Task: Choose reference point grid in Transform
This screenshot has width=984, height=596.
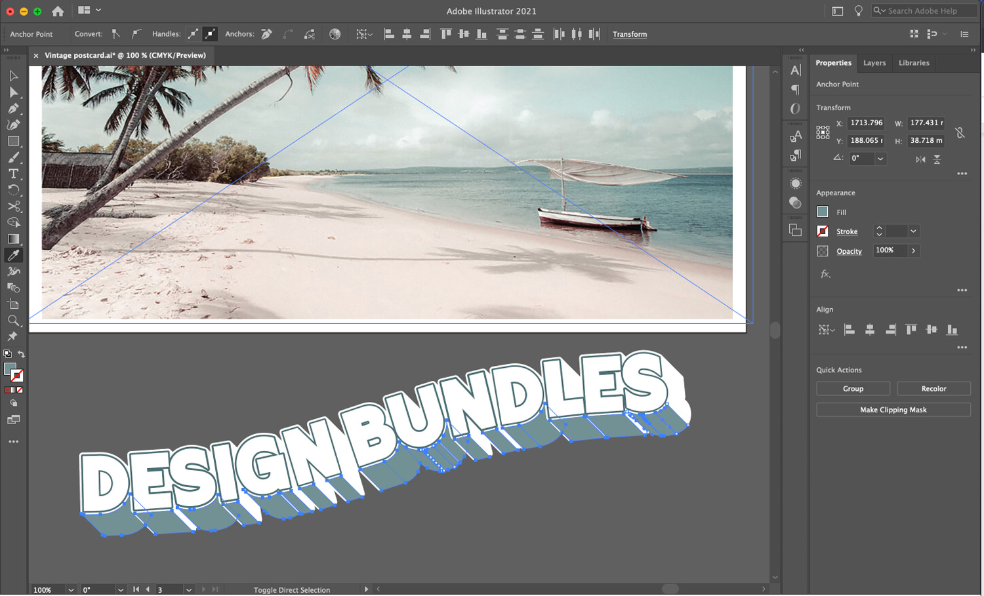Action: (823, 132)
